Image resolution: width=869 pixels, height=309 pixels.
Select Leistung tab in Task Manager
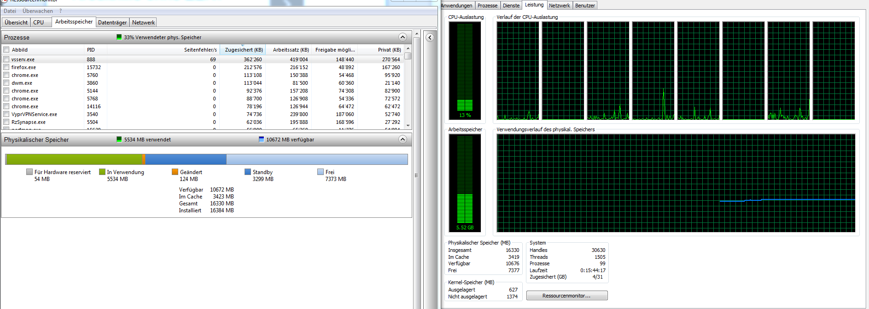534,5
